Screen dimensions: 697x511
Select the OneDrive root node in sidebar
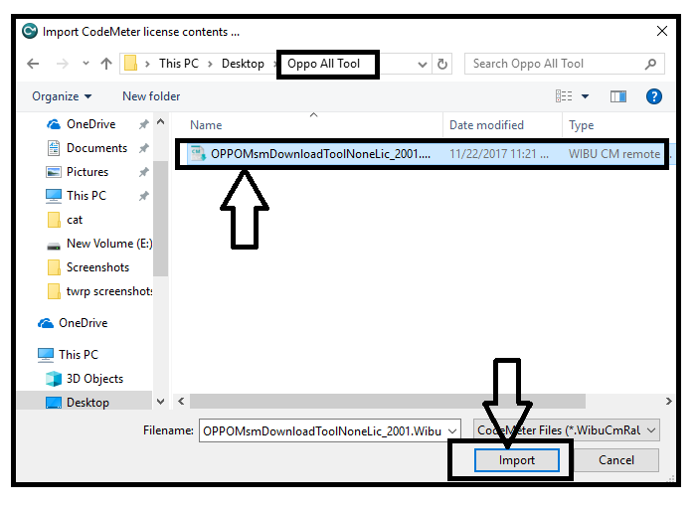tap(83, 323)
